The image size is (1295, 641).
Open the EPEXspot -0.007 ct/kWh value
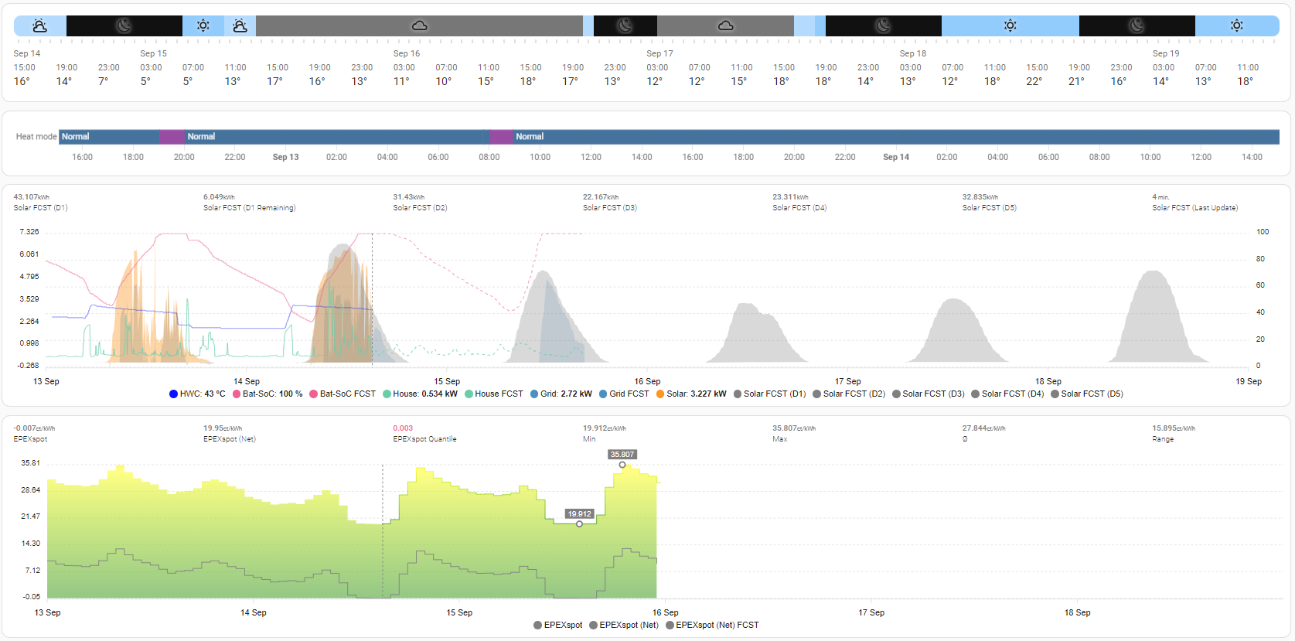click(x=34, y=428)
